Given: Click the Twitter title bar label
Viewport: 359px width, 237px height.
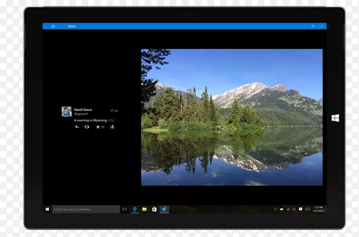Looking at the screenshot, I should [x=72, y=26].
